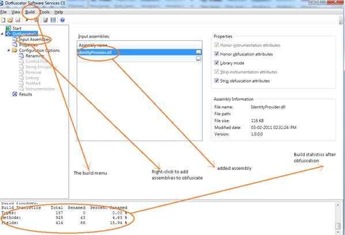Click the blue vertical bars toolbar icon
The width and height of the screenshot is (345, 235).
(x=53, y=20)
